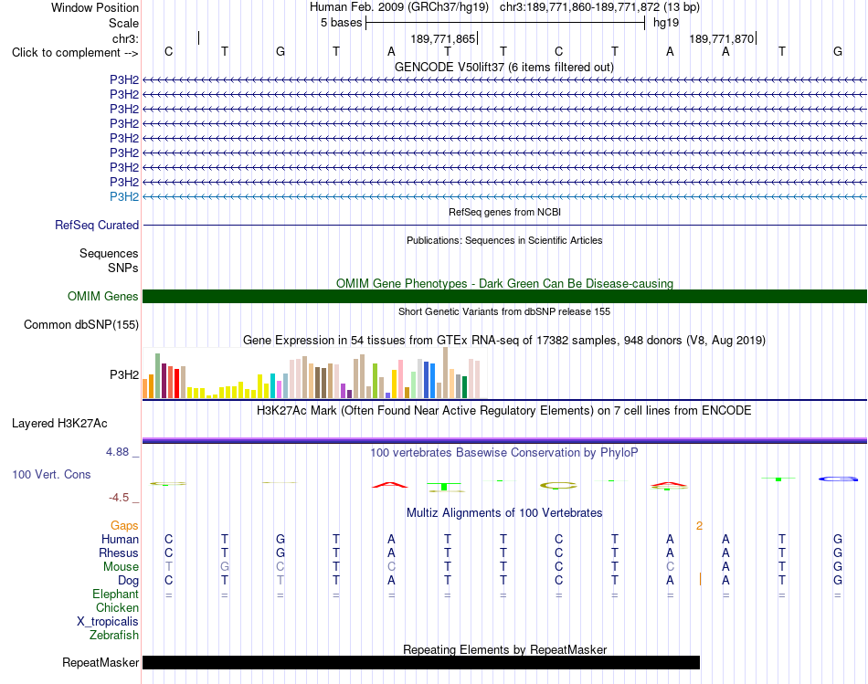Select the Dog alignment row label
Screen dimensions: 868x684
(128, 581)
